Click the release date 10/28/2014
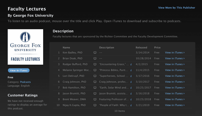 point(143,58)
